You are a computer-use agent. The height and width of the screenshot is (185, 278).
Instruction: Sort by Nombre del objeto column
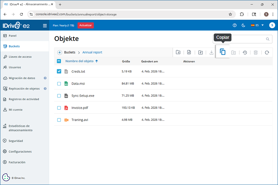click(x=79, y=61)
